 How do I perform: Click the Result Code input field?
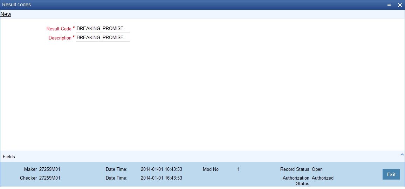pyautogui.click(x=103, y=29)
